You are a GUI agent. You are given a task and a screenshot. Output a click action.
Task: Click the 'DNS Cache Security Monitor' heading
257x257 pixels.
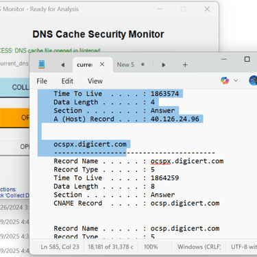98,34
